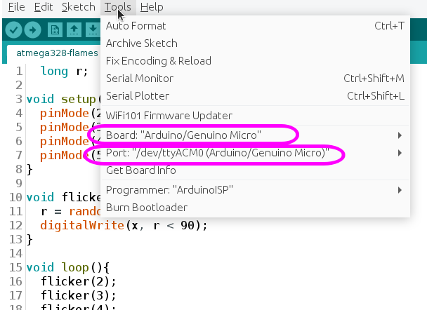Create a new sketch with the New icon
The height and width of the screenshot is (310, 427).
tap(55, 29)
